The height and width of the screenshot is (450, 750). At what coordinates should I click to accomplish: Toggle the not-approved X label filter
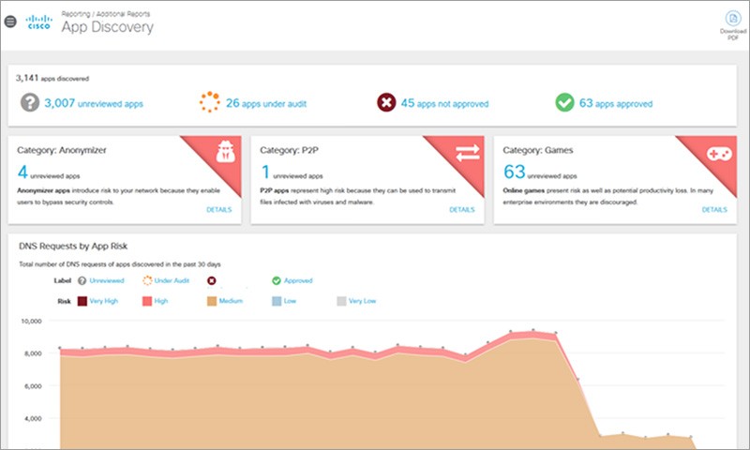click(212, 280)
